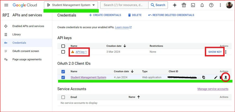Click the OAuth consent screen sidebar icon
Viewport: 235px width, 112px height.
point(6,51)
